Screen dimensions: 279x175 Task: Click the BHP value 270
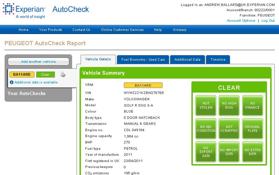[127, 142]
